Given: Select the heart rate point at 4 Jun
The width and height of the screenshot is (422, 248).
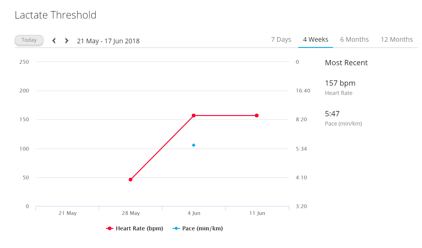Looking at the screenshot, I should pyautogui.click(x=194, y=115).
